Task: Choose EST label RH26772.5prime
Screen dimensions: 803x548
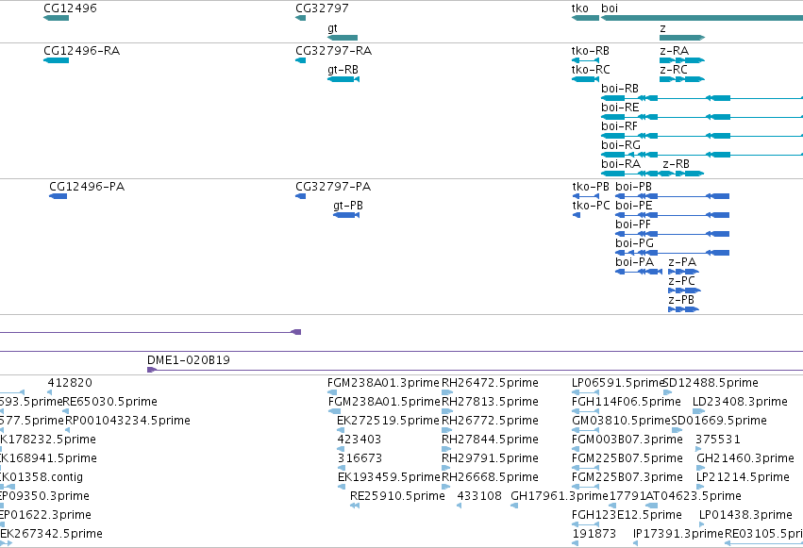Action: 490,421
